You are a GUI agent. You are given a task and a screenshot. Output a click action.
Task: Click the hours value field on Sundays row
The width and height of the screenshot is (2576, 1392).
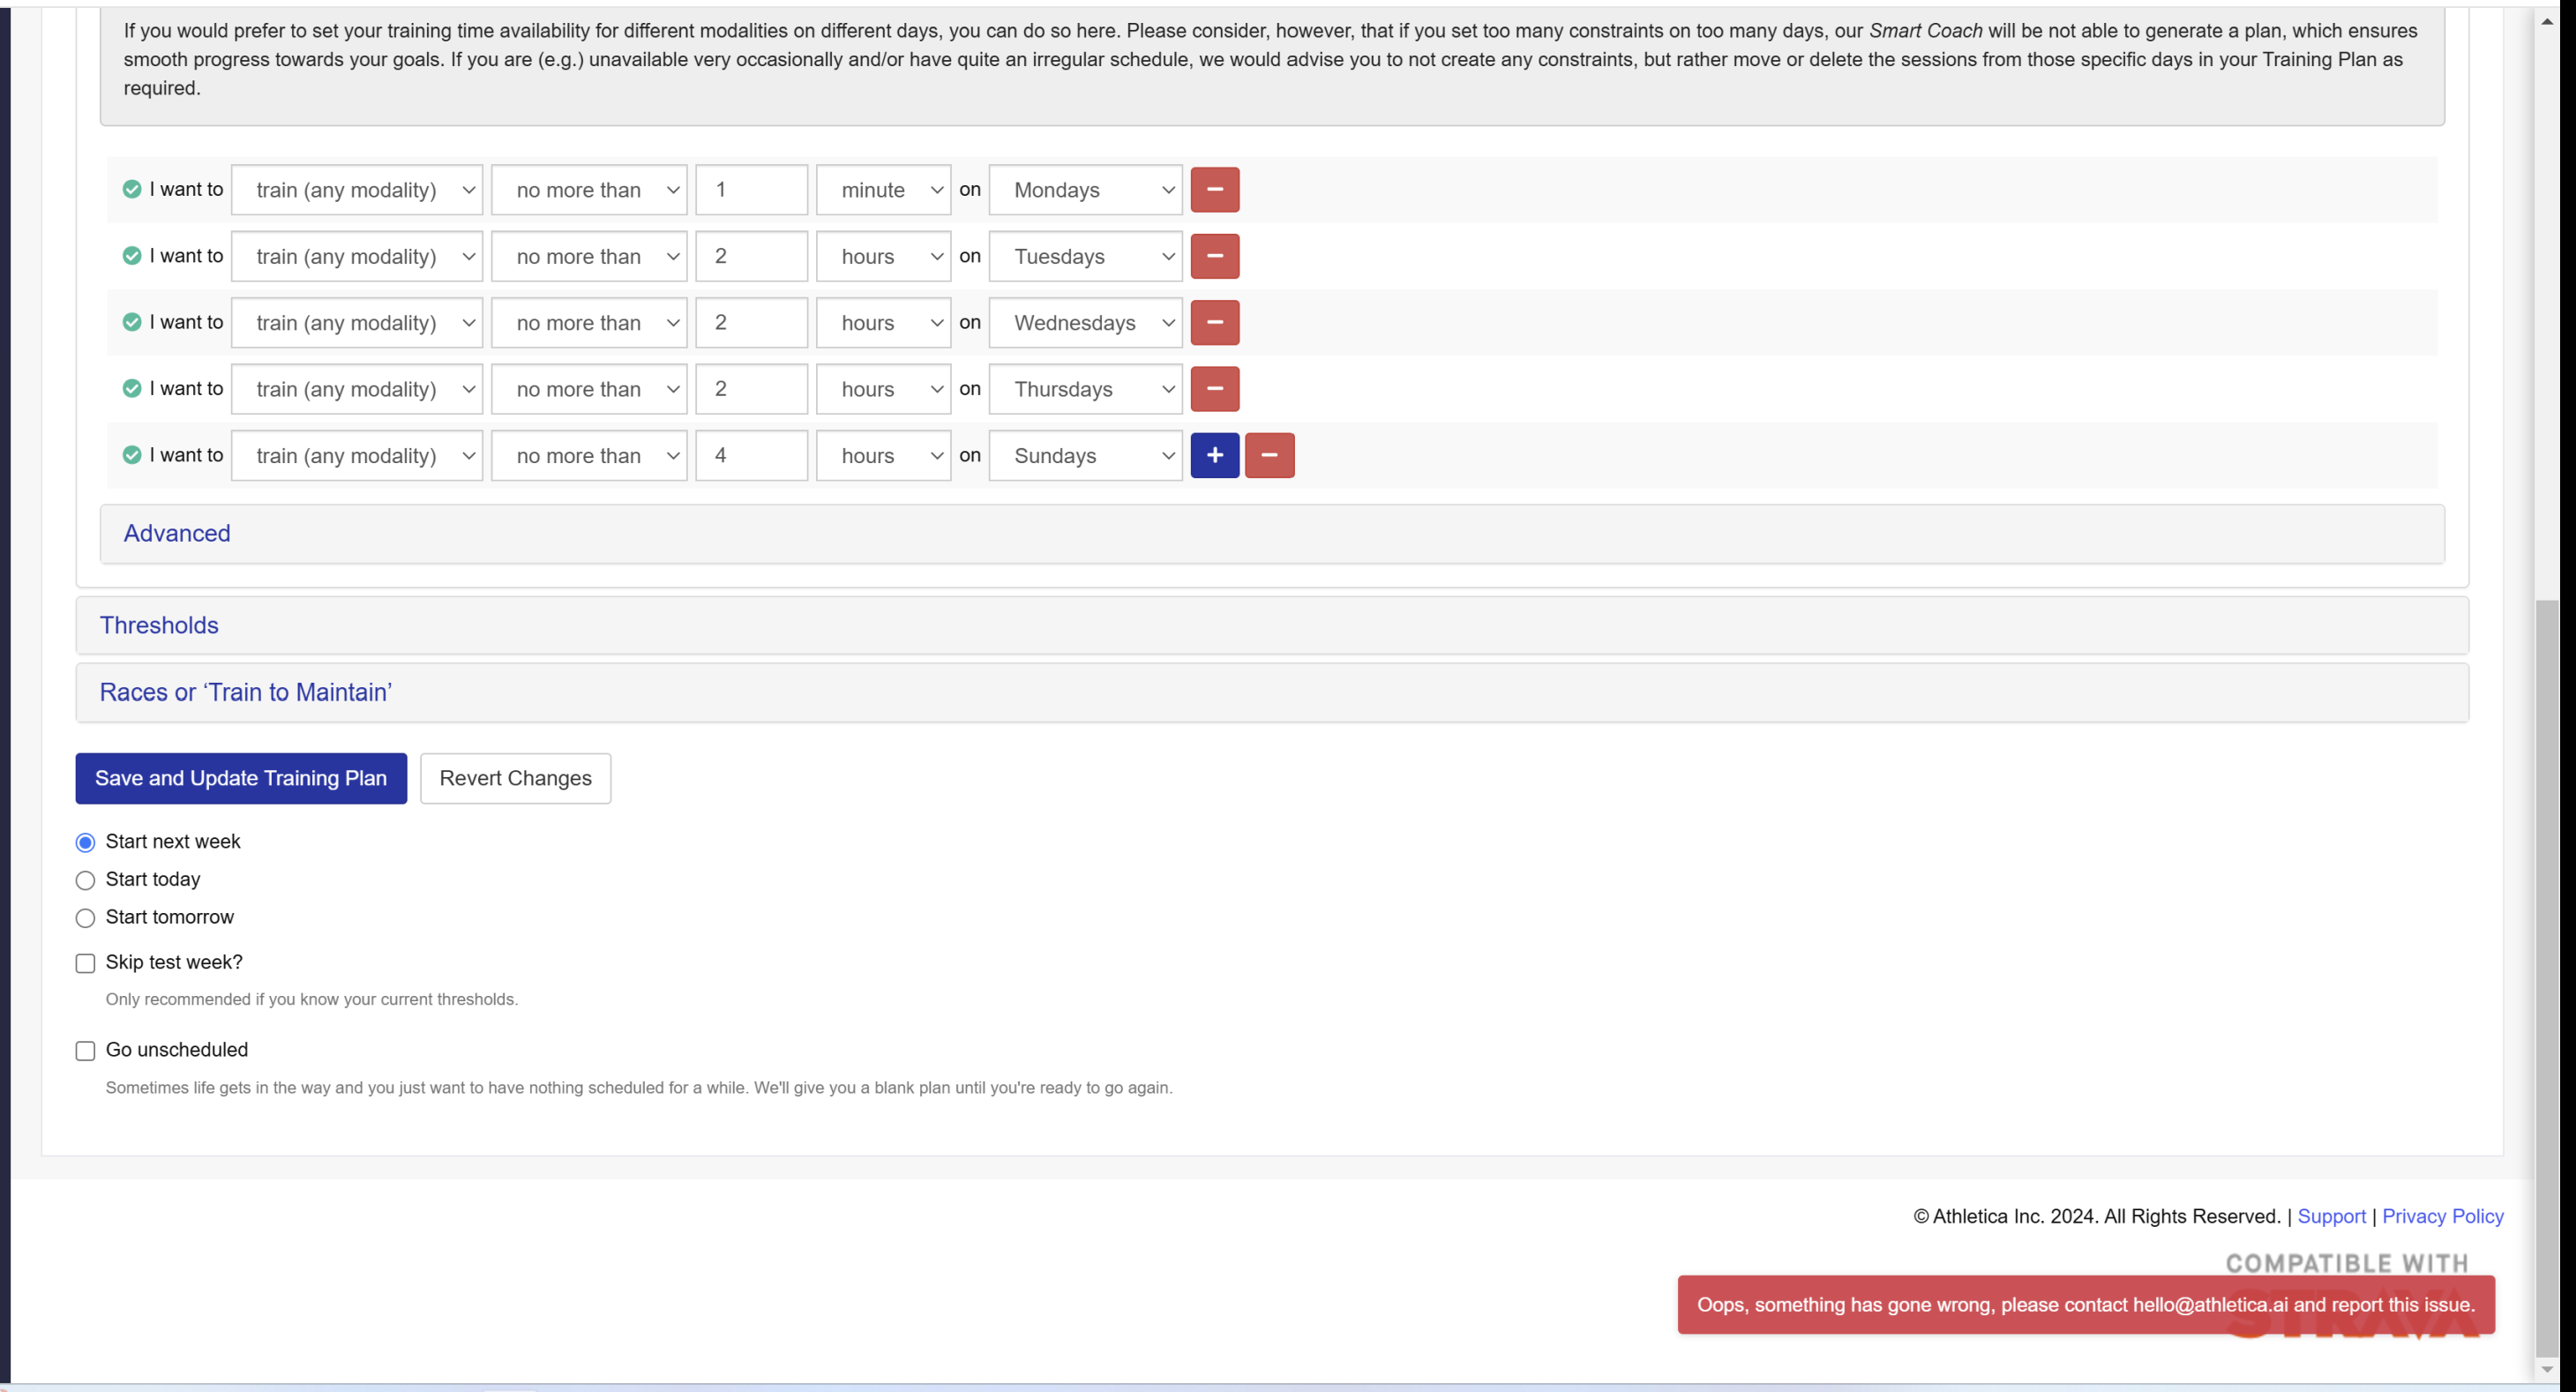point(751,456)
